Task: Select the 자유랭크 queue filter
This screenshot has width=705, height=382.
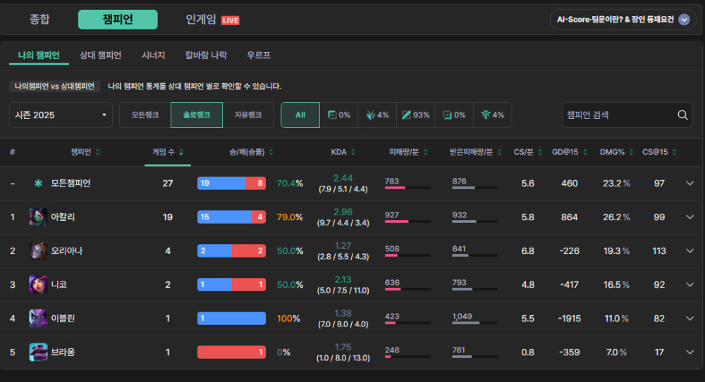Action: coord(248,115)
